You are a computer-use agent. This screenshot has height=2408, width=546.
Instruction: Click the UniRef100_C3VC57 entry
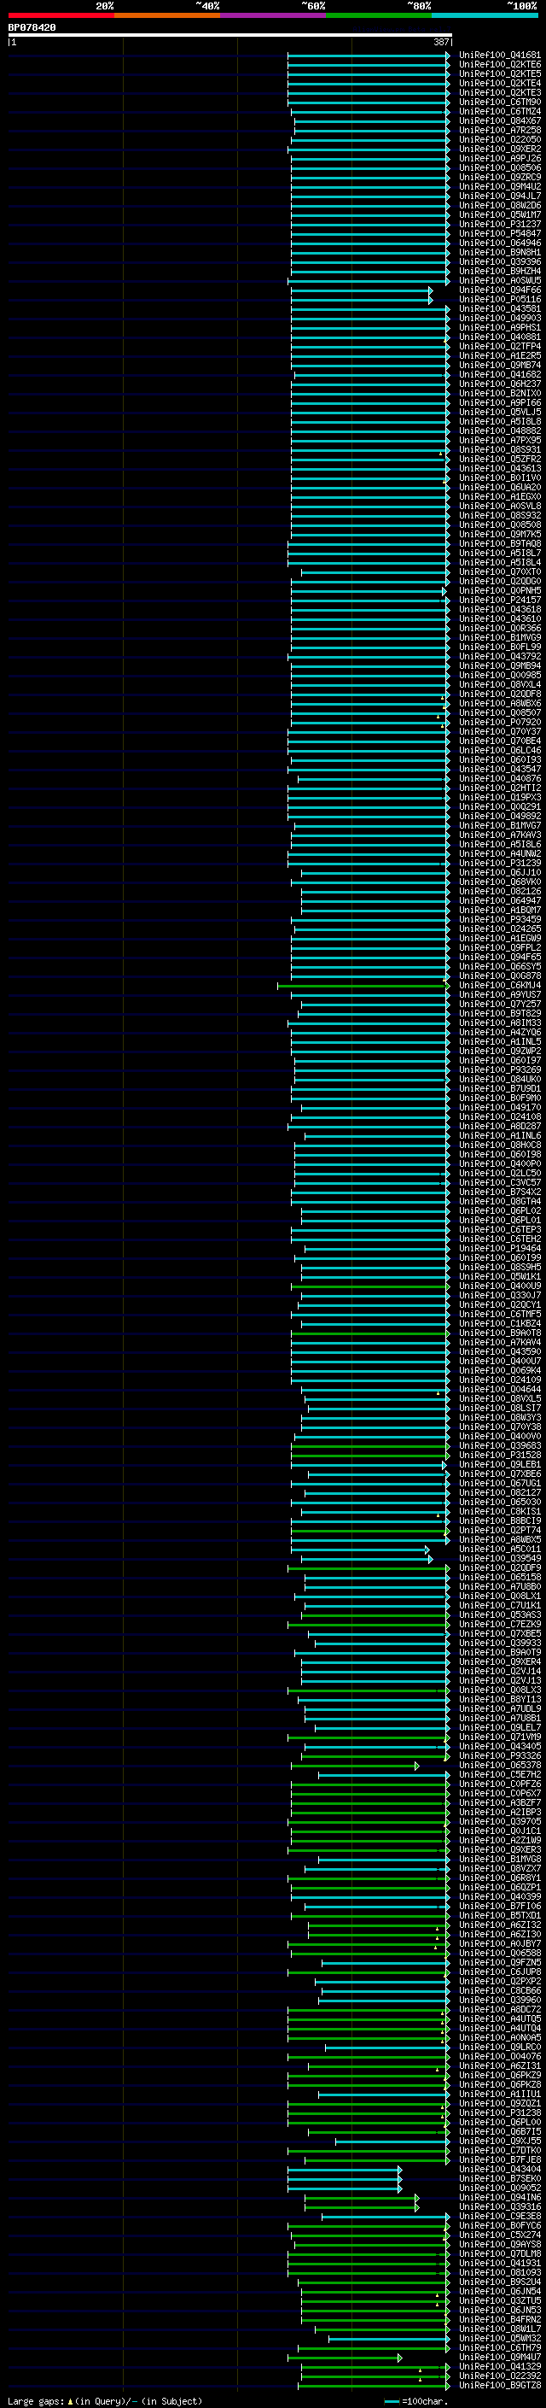(x=499, y=1182)
